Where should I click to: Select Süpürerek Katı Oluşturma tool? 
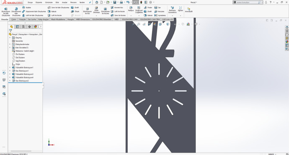(34, 11)
